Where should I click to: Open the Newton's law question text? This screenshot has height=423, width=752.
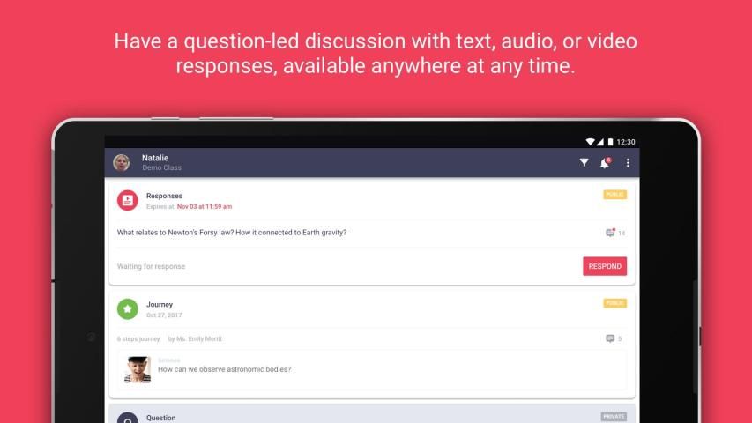tap(232, 233)
